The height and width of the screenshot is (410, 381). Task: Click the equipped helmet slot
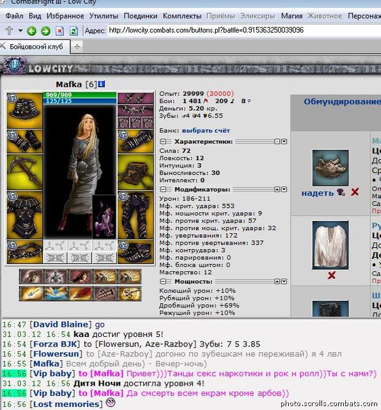(24, 110)
